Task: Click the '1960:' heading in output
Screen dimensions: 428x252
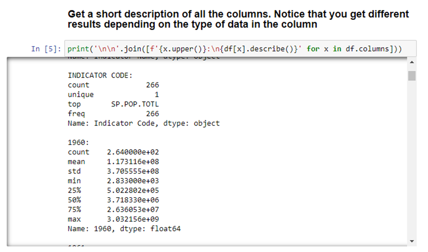Action: 78,142
